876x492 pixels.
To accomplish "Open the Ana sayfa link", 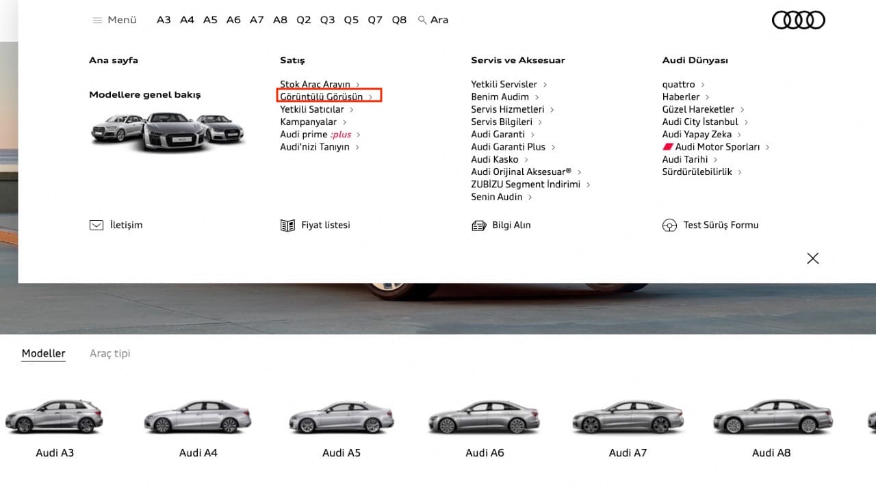I will click(x=114, y=60).
